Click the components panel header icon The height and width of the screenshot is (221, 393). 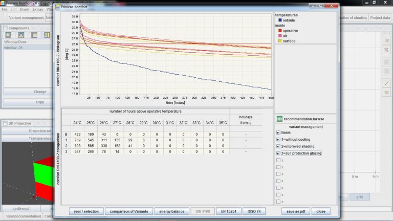5,28
